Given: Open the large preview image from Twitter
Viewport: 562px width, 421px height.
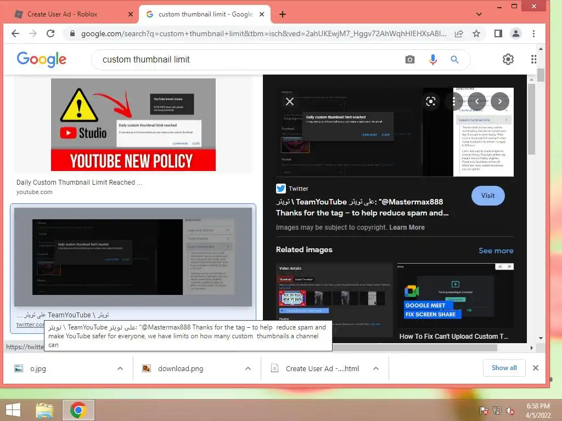Looking at the screenshot, I should pyautogui.click(x=395, y=132).
